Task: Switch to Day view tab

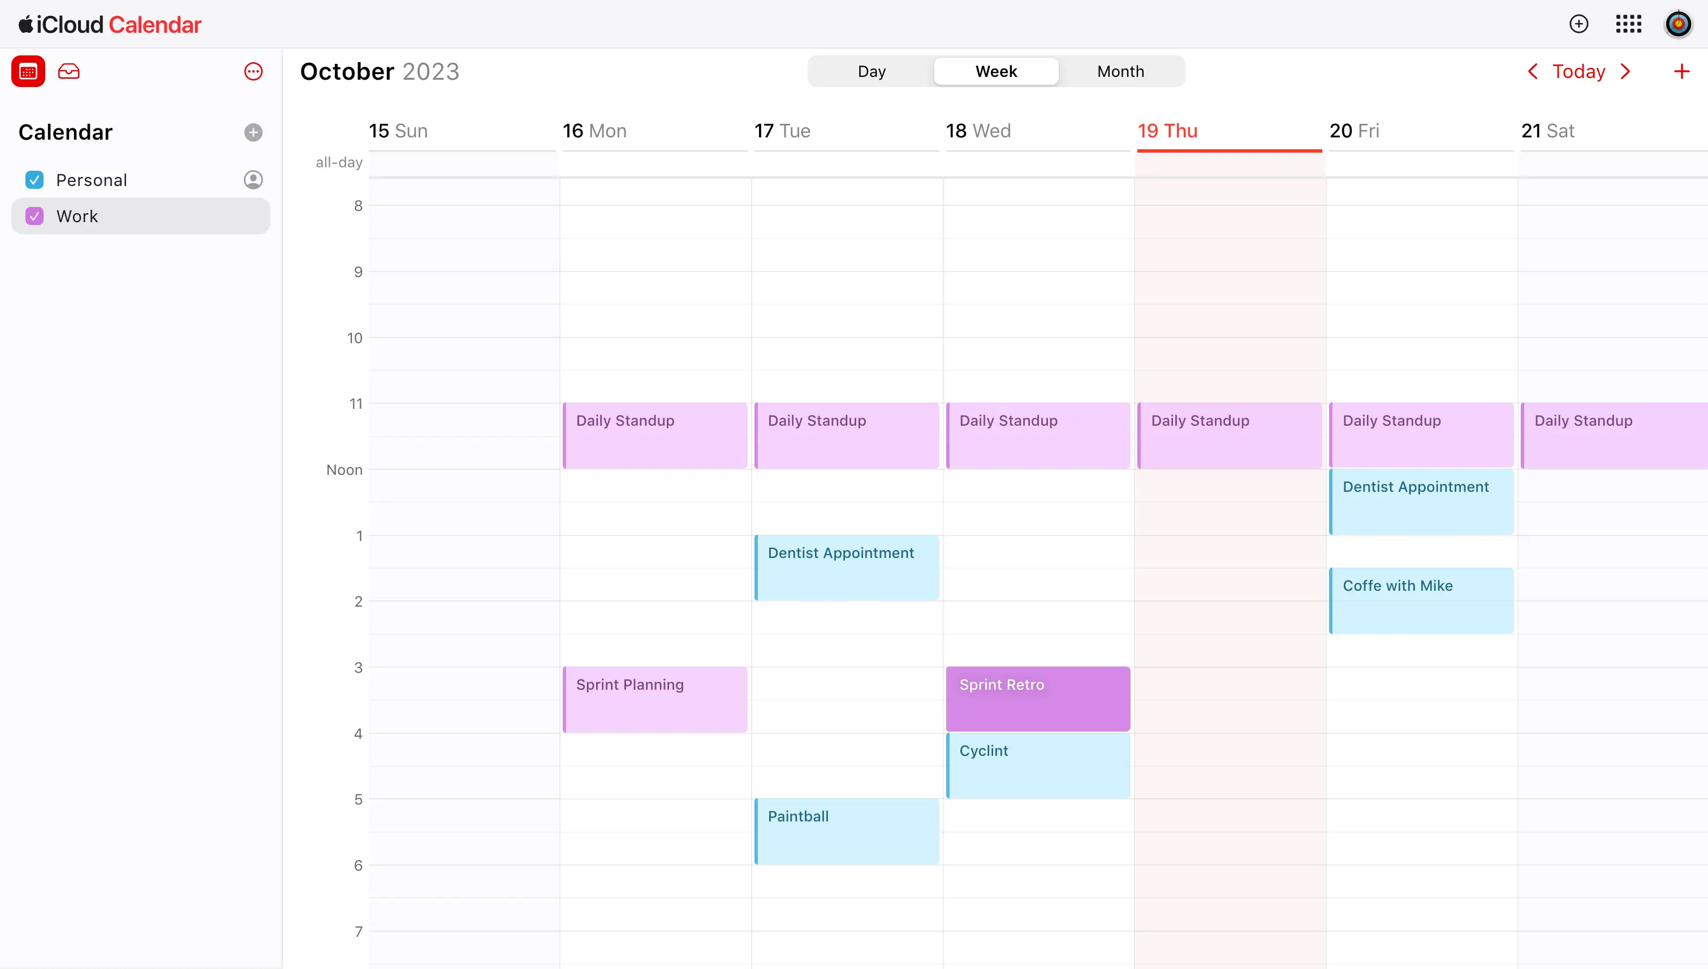Action: [870, 71]
